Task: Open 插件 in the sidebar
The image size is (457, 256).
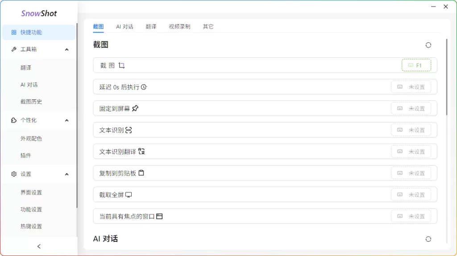Action: (39, 155)
